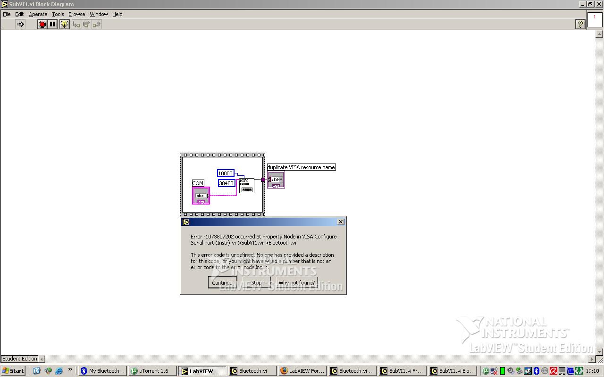Abort execution with the red stop button

tap(42, 24)
